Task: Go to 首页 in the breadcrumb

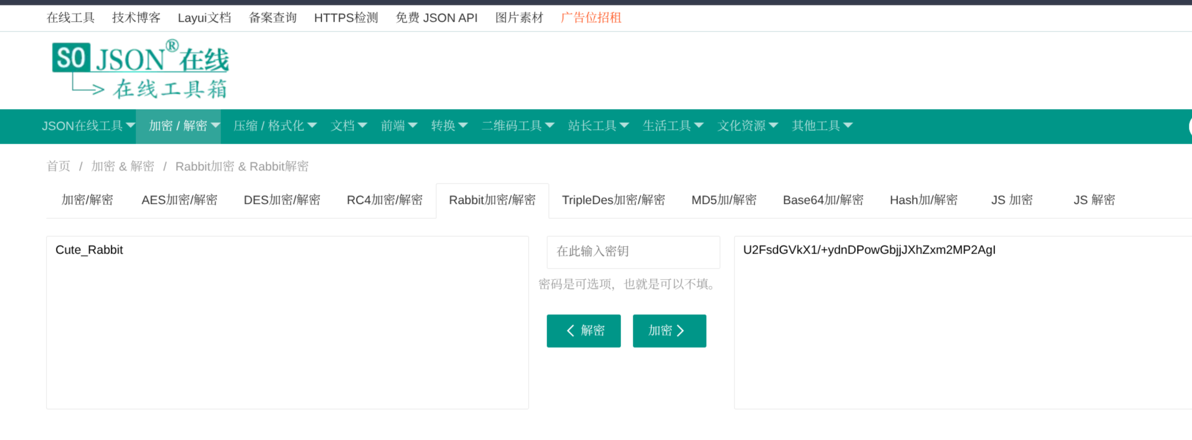Action: point(58,167)
